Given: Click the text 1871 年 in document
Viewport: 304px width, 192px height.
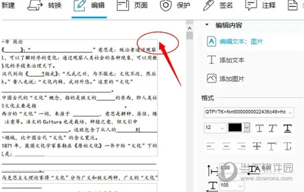Looking at the screenshot, I should [x=10, y=146].
